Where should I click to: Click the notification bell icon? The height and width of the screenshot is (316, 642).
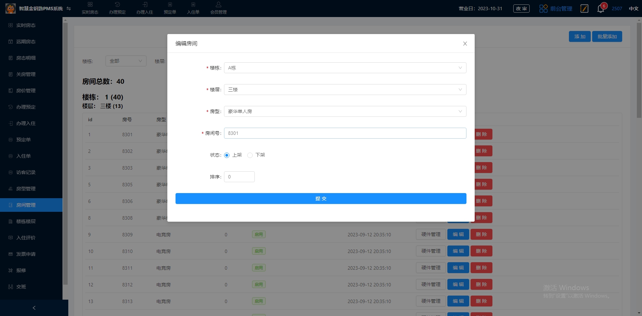point(600,9)
